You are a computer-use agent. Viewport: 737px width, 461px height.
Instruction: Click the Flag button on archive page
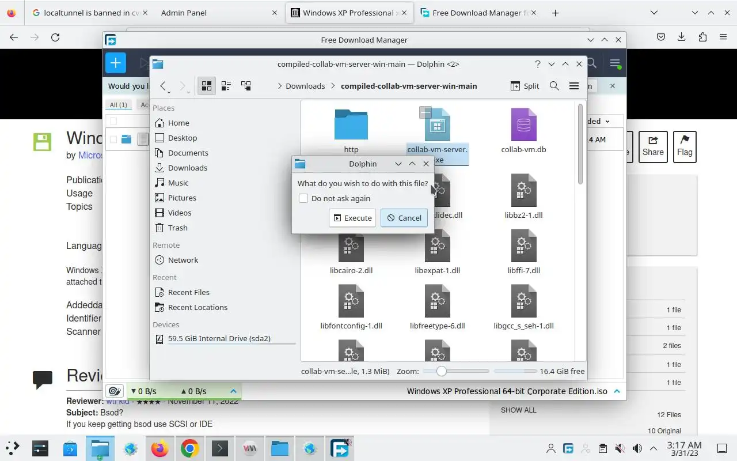(685, 146)
